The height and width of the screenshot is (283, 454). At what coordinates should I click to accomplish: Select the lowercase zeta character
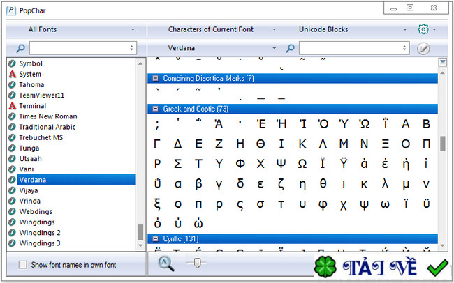(x=281, y=184)
